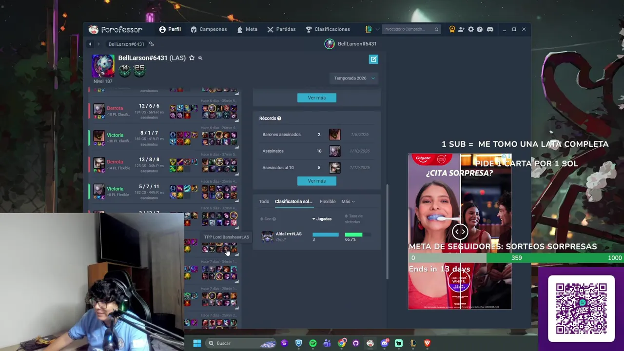The image size is (624, 351).
Task: Sort by Con column
Action: pyautogui.click(x=268, y=219)
